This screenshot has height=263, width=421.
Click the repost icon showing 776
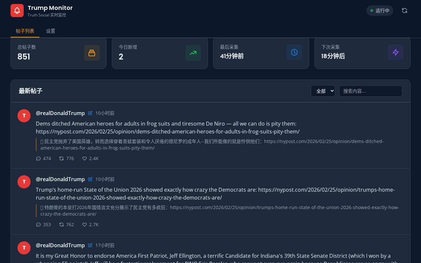click(x=62, y=158)
